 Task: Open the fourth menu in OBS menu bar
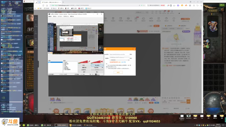pyautogui.click(x=66, y=16)
